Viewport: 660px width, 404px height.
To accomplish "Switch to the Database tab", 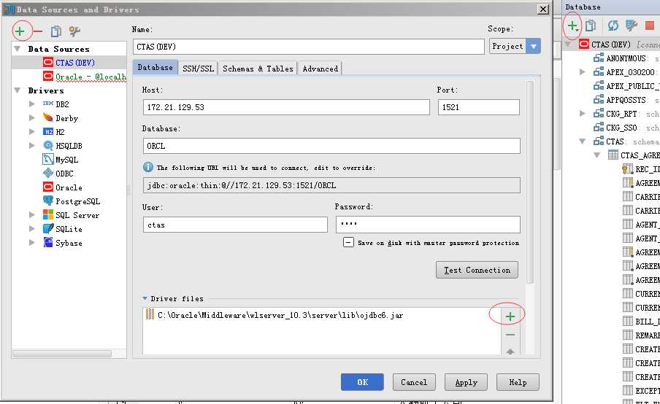I will coord(156,68).
